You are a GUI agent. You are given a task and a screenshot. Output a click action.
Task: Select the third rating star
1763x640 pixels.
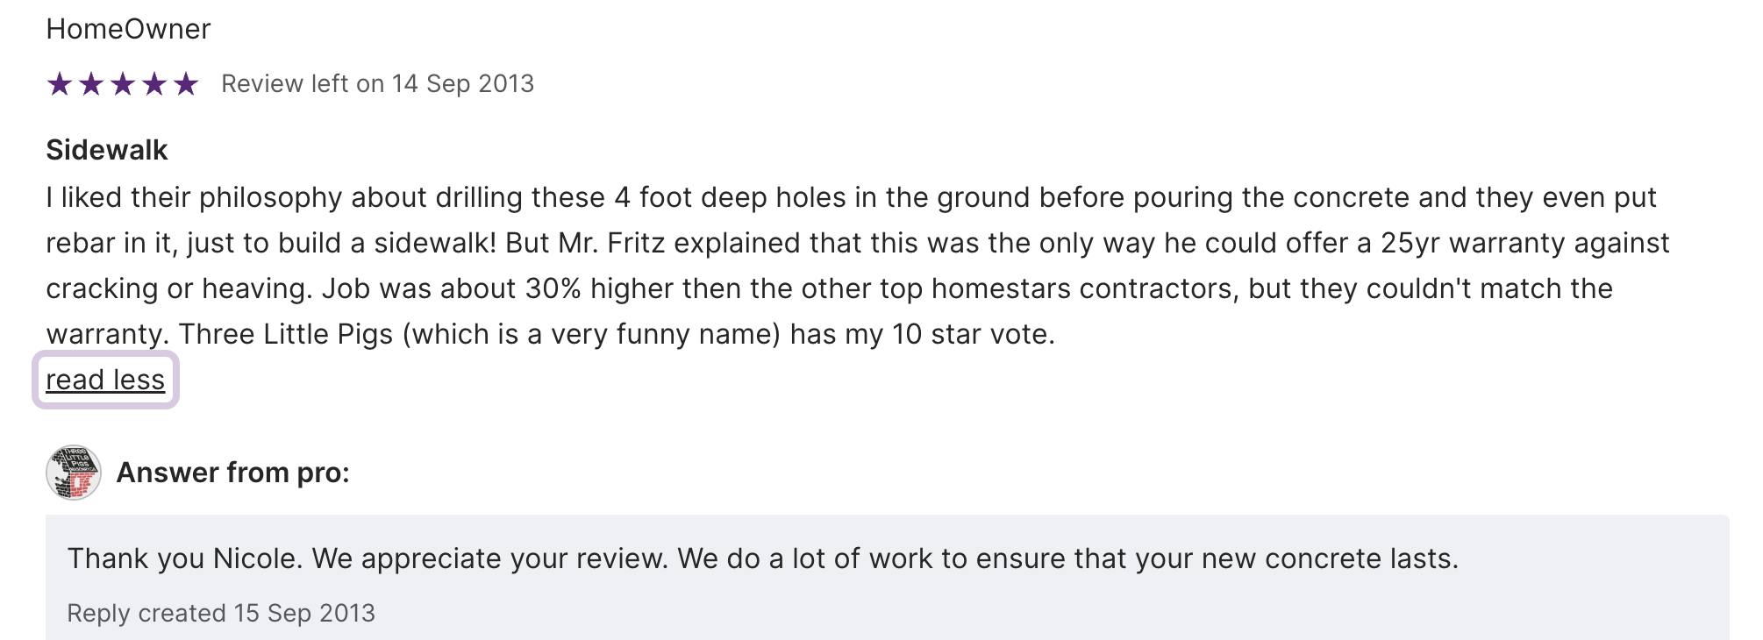[123, 84]
